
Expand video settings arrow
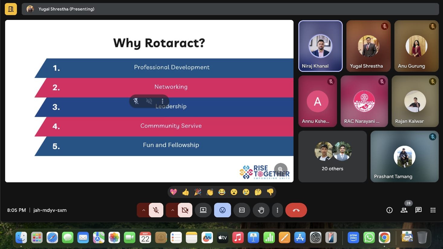[x=172, y=210]
